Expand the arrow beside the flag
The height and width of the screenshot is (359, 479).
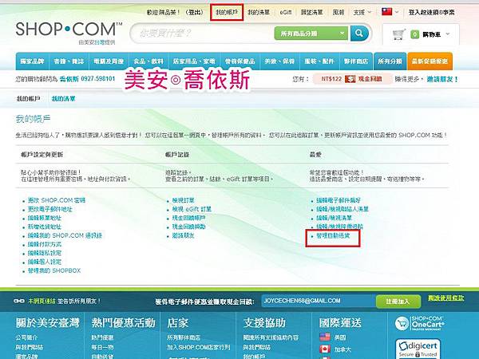click(397, 12)
